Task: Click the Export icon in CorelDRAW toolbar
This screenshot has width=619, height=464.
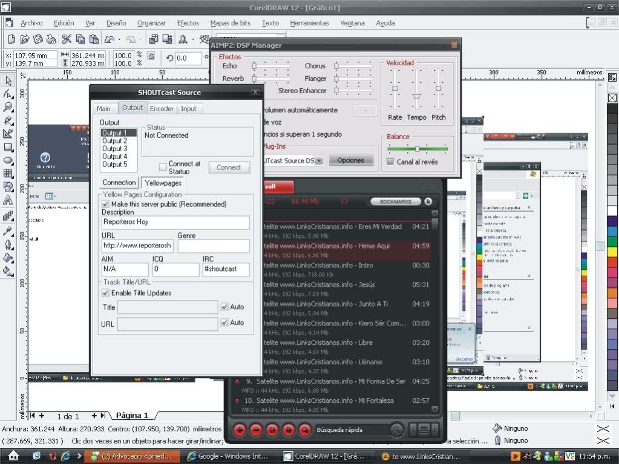Action: [168, 39]
